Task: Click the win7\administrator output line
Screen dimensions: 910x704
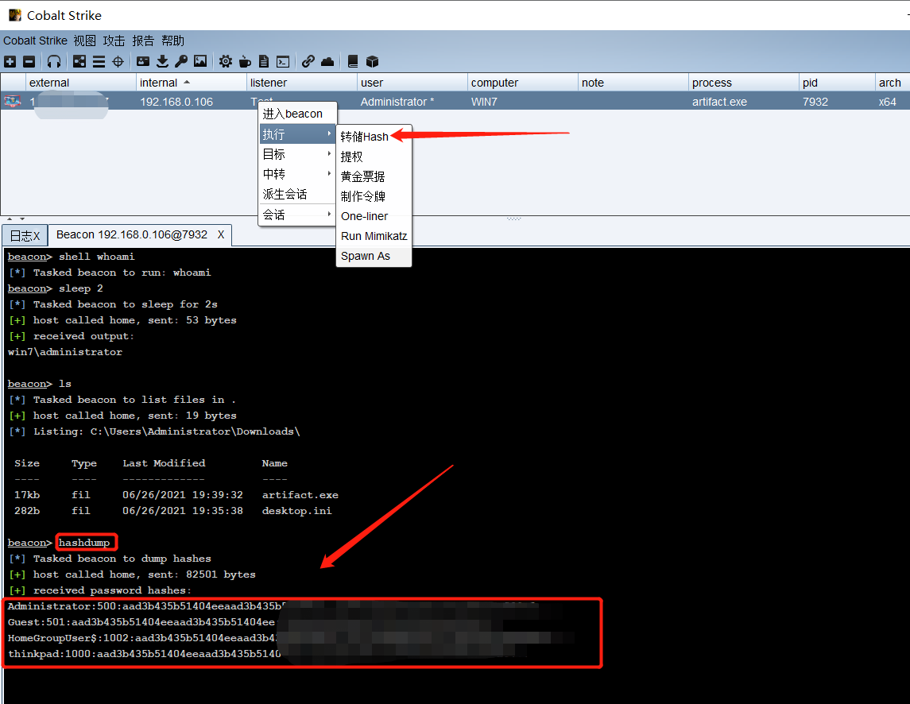Action: click(x=65, y=352)
